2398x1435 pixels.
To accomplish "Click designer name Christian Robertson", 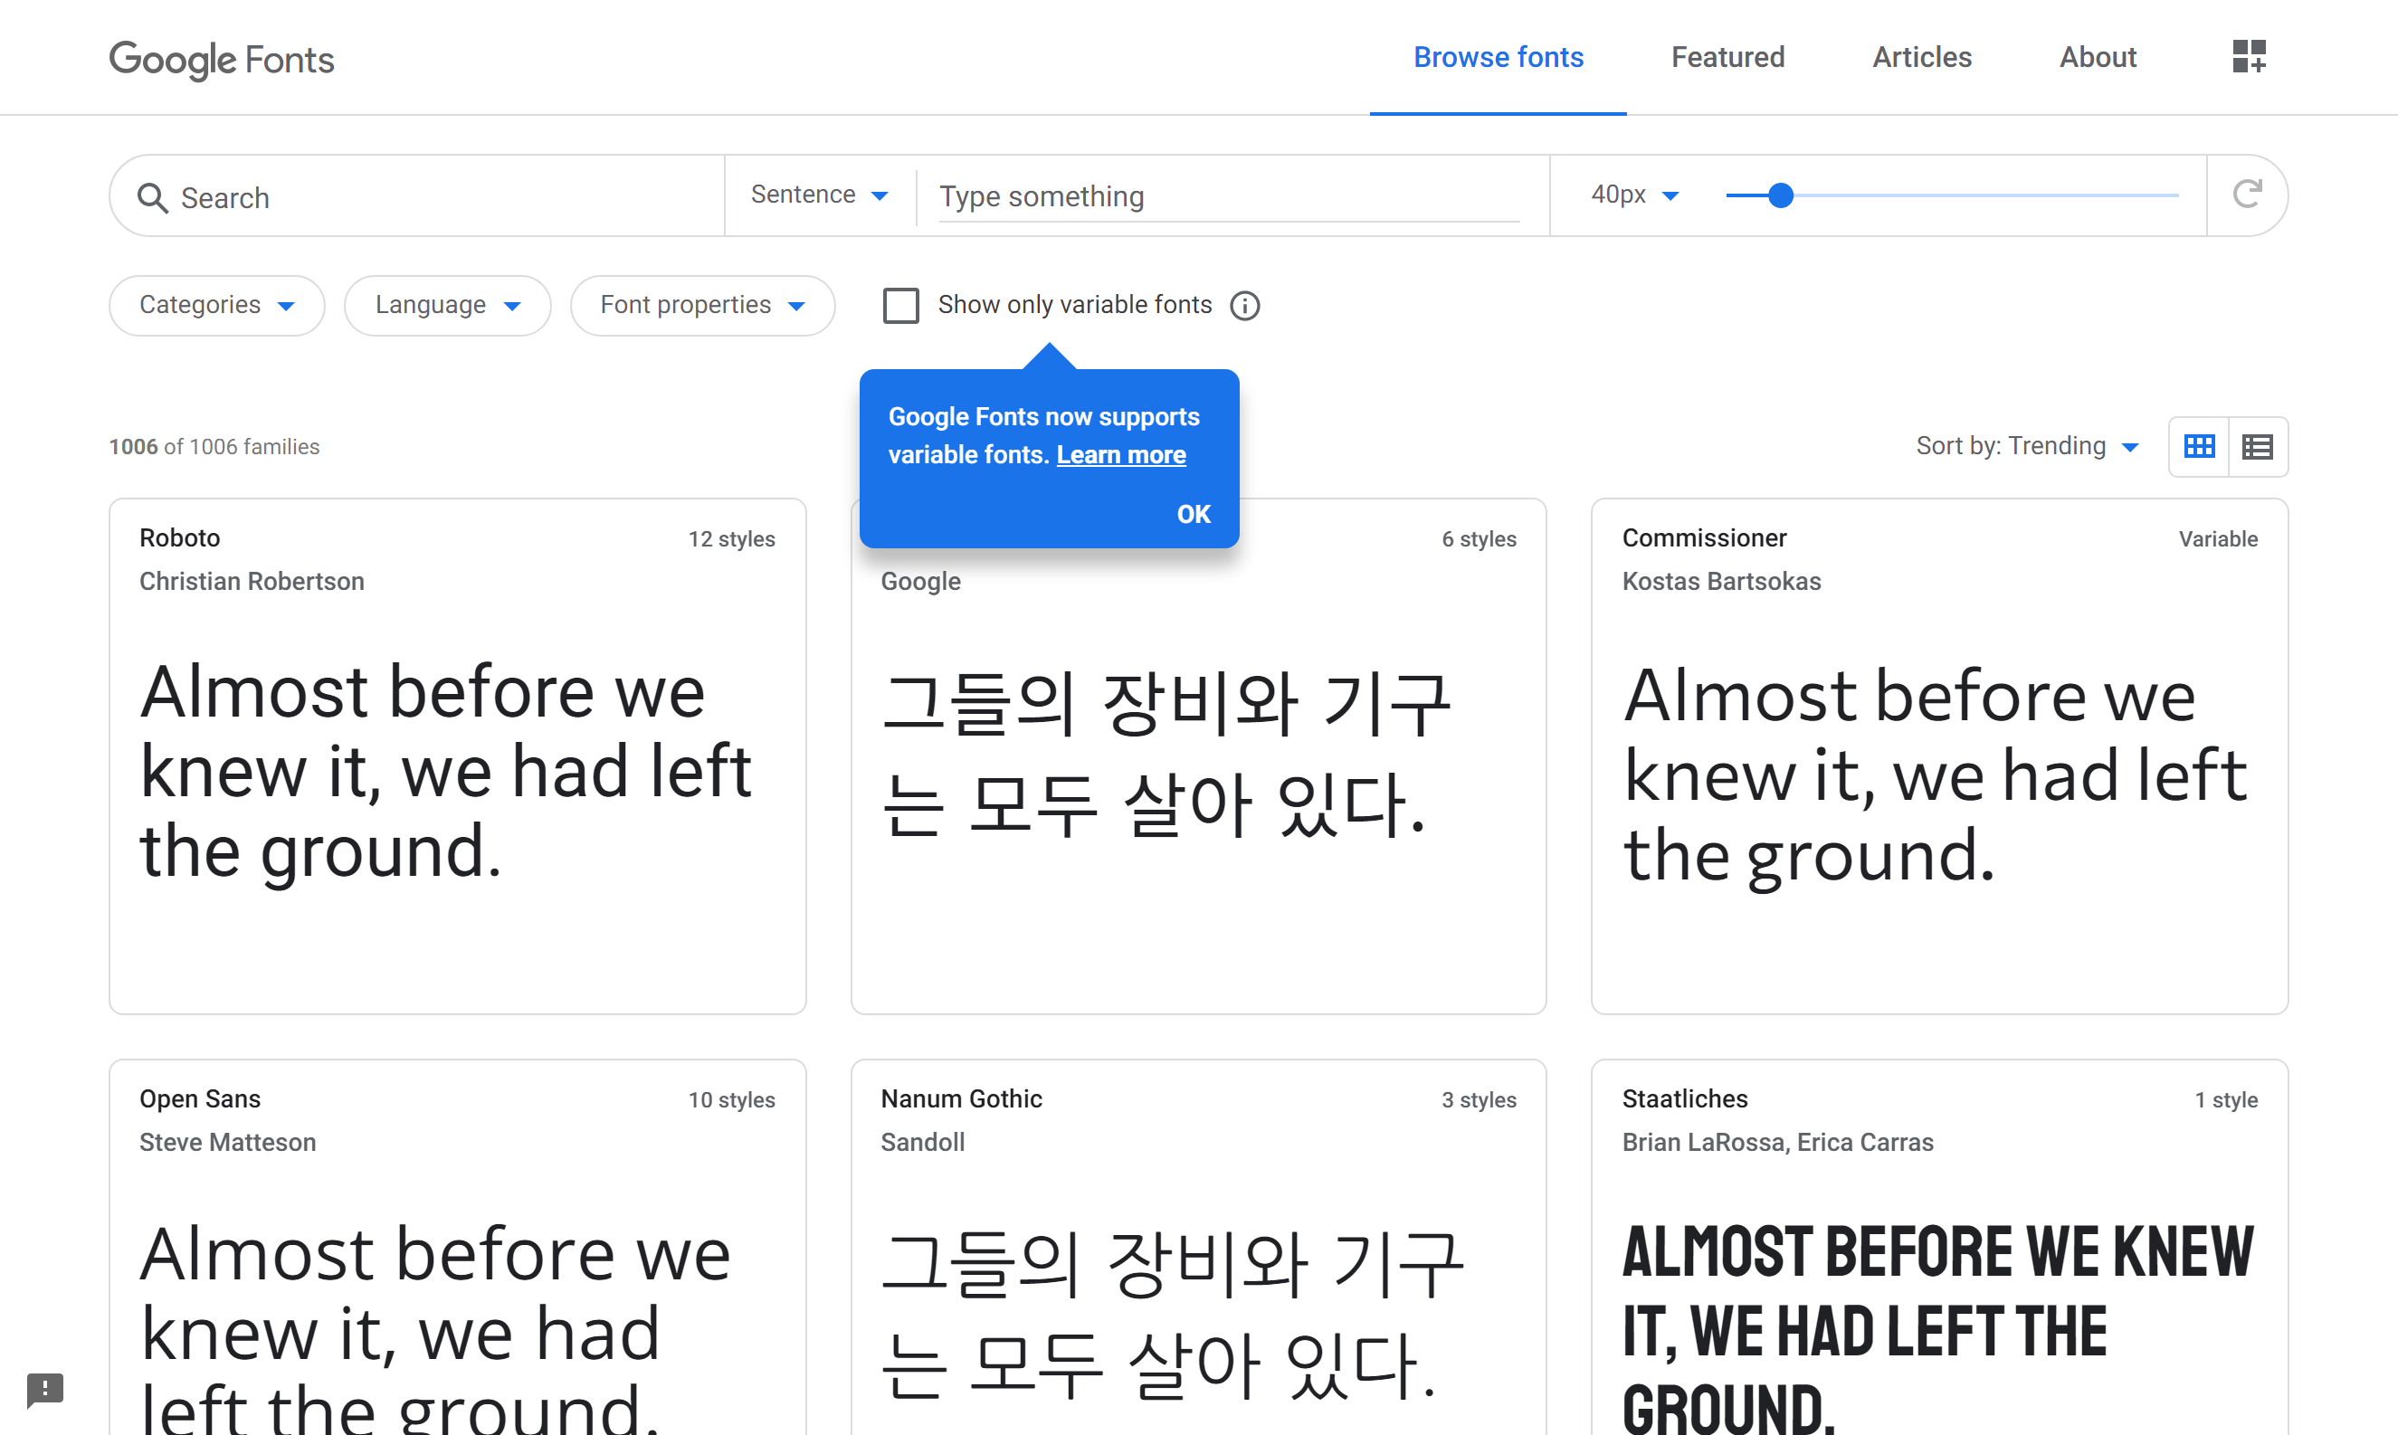I will [252, 581].
